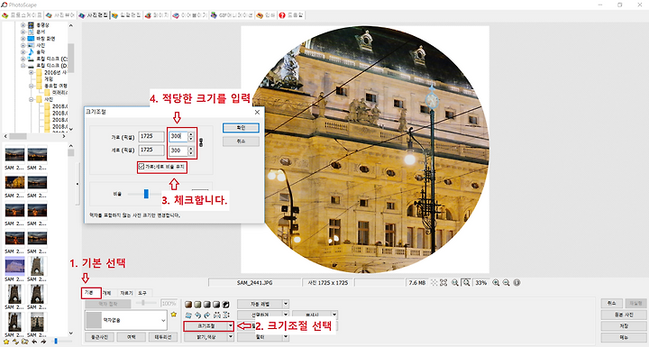Select the 동유럽 여행 folder
Screen dimensions: 649x347
tap(56, 86)
